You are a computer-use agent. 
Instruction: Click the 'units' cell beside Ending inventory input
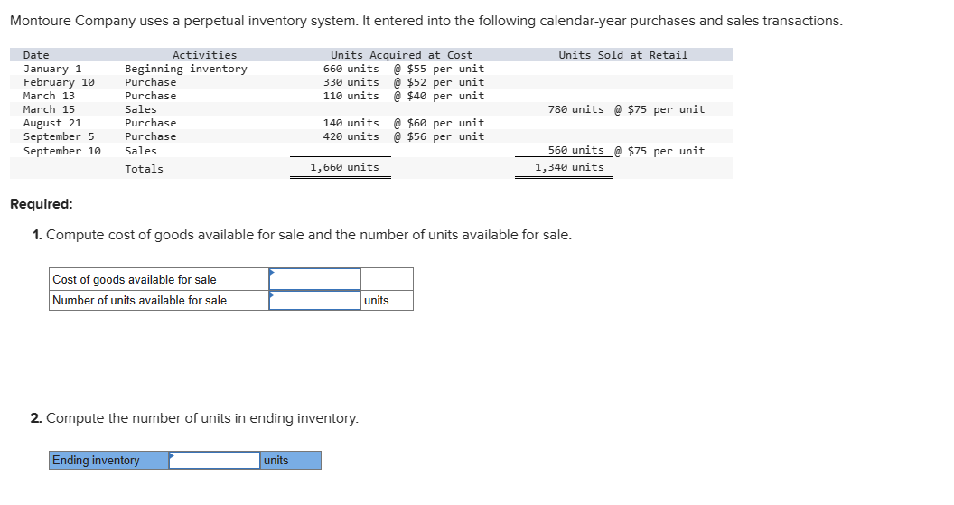[290, 460]
